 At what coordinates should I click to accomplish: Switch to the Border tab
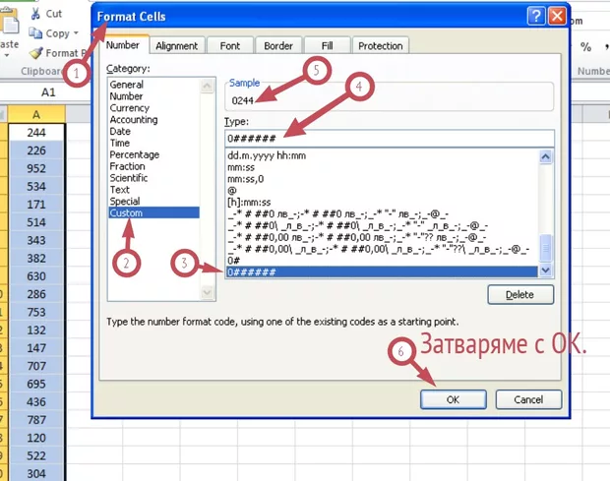pos(278,46)
